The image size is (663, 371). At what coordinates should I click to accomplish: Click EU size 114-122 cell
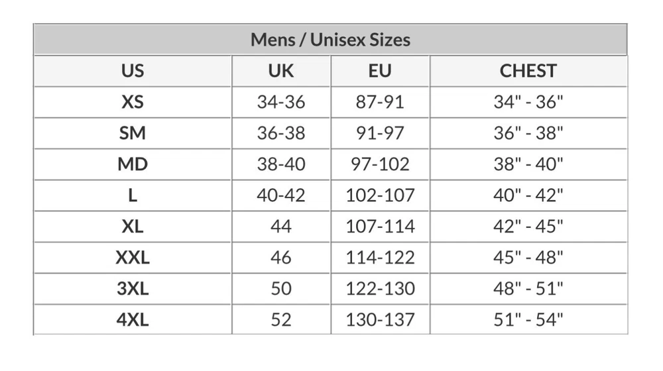[x=380, y=258]
